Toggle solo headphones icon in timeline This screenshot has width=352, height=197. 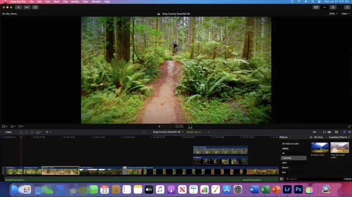(x=324, y=132)
